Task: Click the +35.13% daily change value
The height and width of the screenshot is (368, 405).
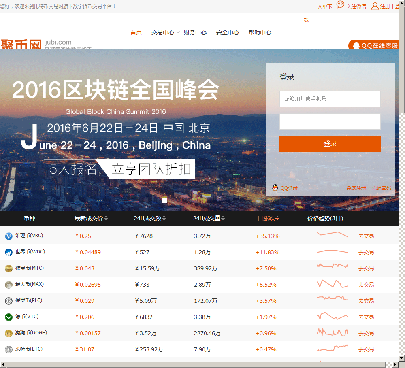Action: (x=268, y=236)
